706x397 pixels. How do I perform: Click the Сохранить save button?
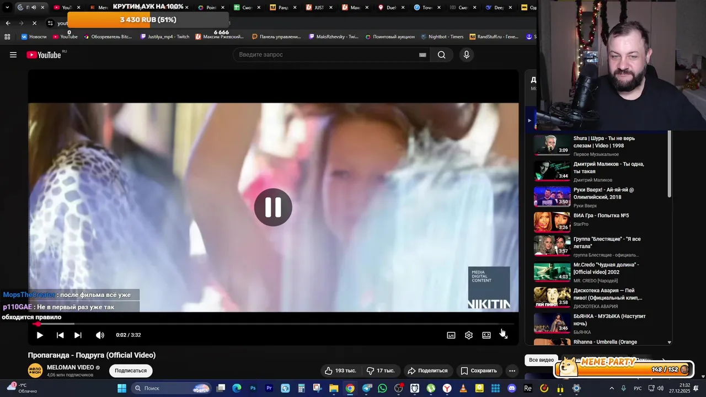click(x=479, y=371)
